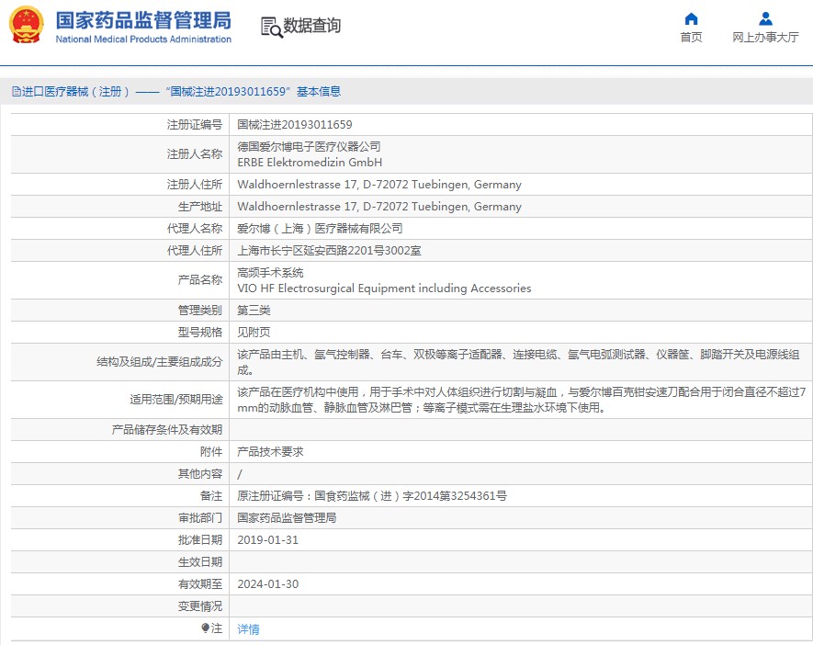The width and height of the screenshot is (813, 645).
Task: Click the structure composition description text
Action: (518, 362)
